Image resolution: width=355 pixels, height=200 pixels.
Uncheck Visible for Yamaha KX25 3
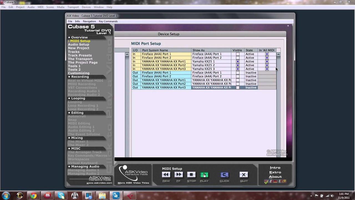(238, 69)
